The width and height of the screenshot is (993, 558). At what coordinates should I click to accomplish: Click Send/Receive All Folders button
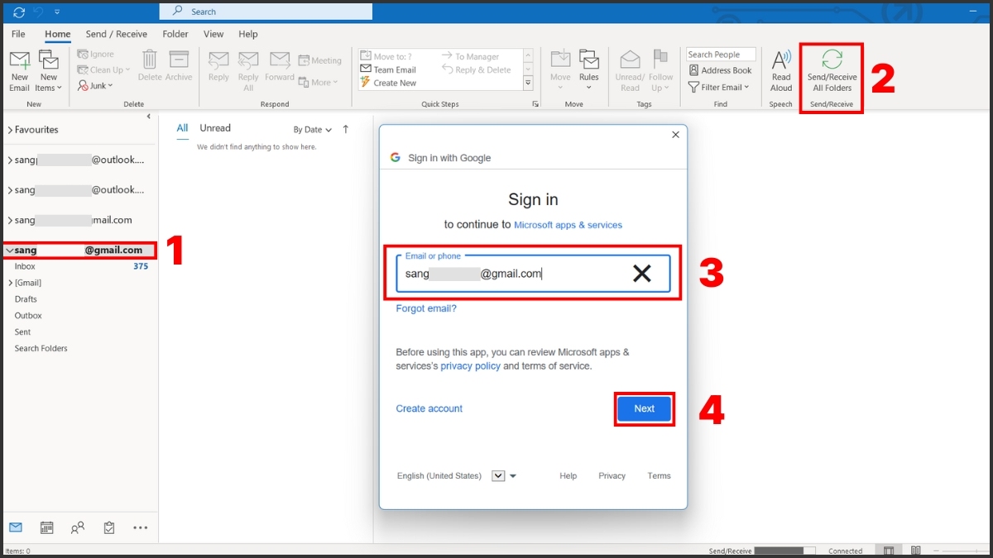[x=832, y=71]
